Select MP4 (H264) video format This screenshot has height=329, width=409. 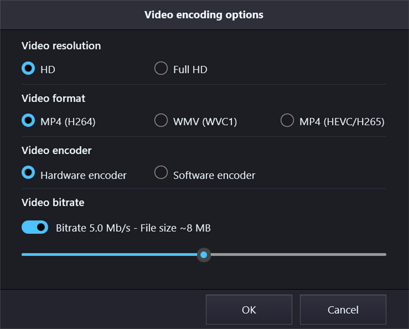coord(28,120)
